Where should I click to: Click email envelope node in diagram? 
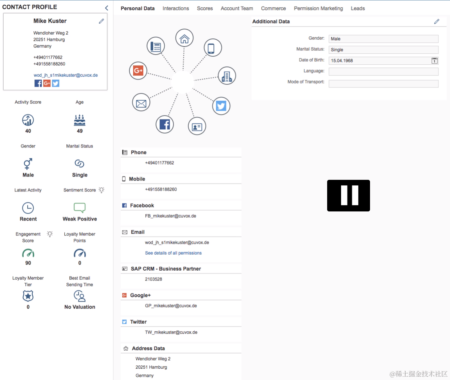tap(141, 102)
